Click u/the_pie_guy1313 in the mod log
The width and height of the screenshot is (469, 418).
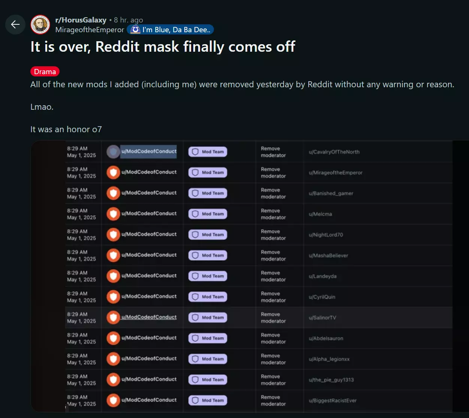(x=331, y=380)
